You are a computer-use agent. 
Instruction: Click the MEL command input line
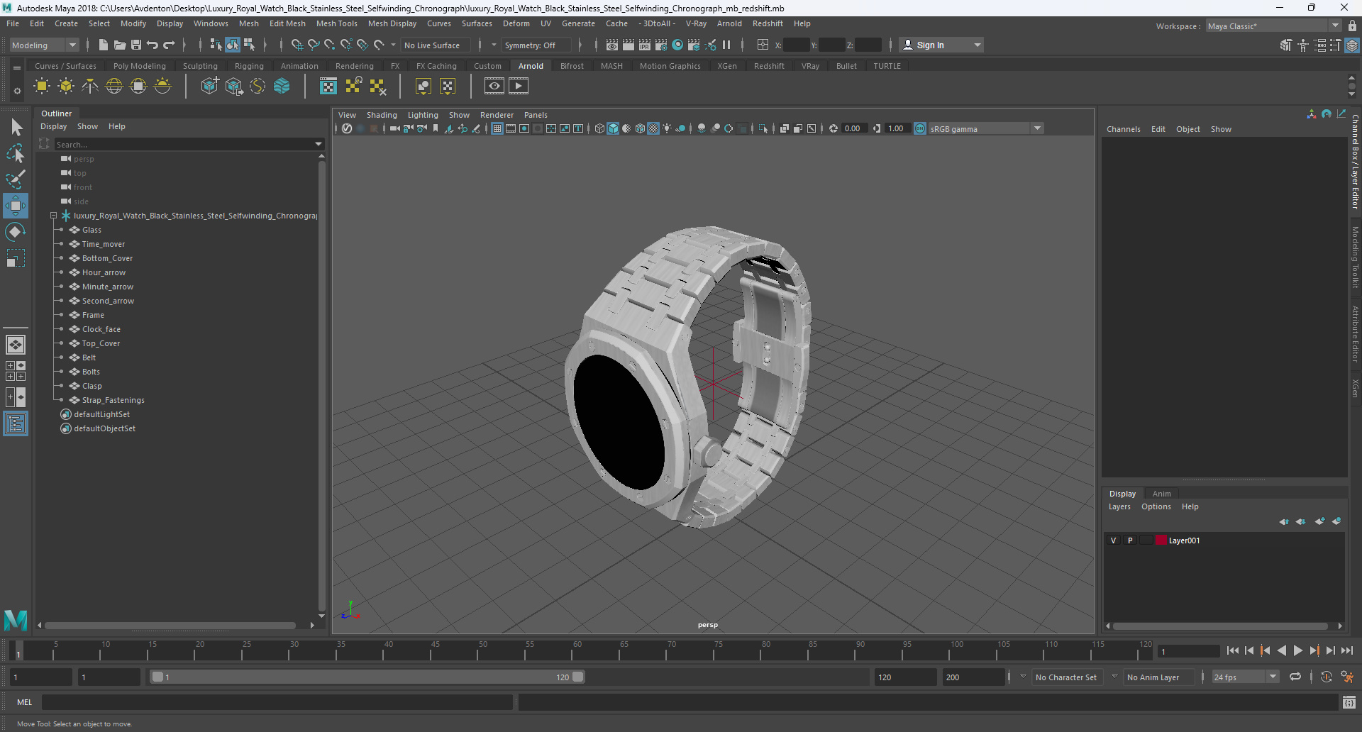pyautogui.click(x=277, y=702)
